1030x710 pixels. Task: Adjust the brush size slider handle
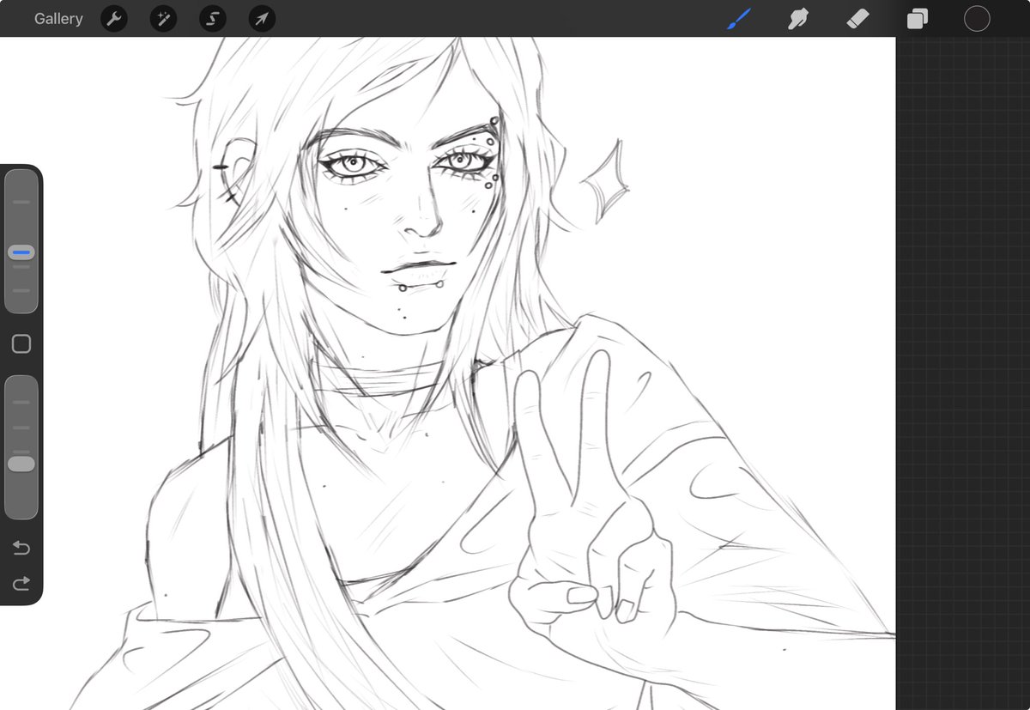coord(21,252)
